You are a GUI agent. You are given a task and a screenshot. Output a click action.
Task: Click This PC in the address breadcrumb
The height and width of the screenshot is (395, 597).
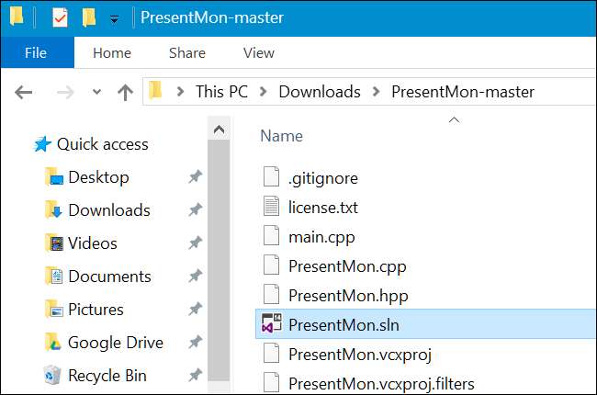tap(221, 92)
